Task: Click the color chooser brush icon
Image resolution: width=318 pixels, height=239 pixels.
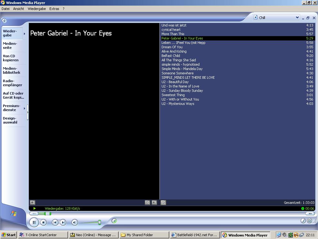Action: point(303,221)
